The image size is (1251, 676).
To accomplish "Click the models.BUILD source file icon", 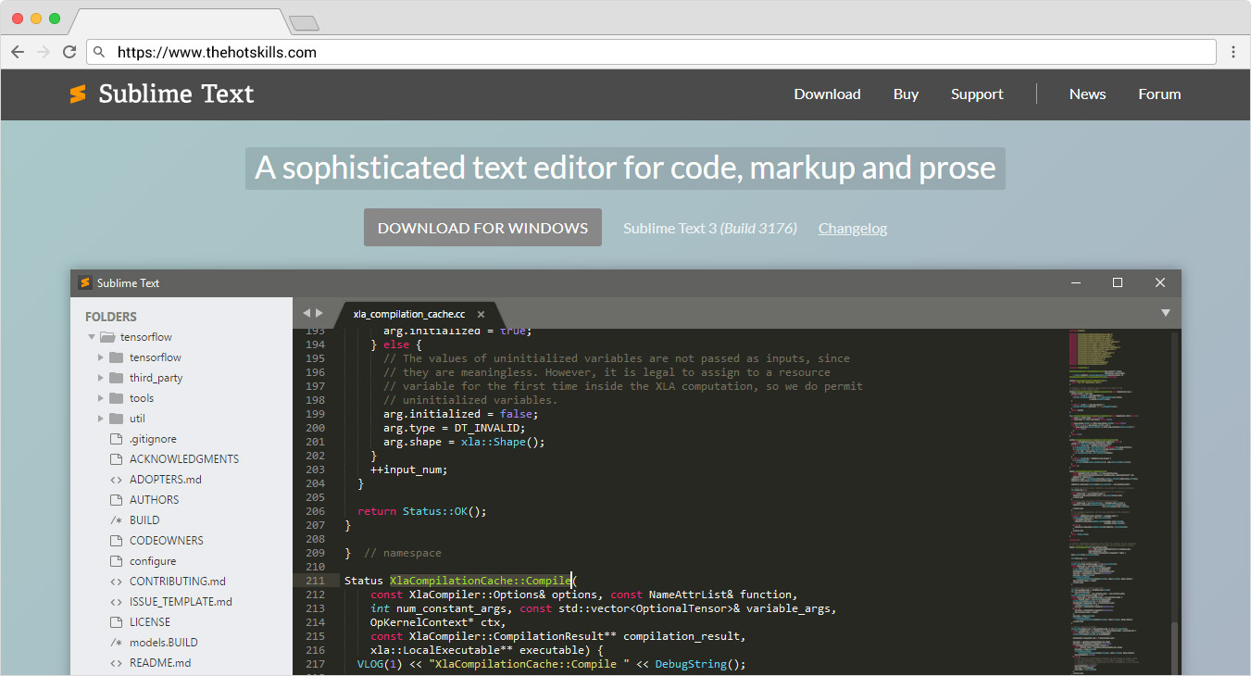I will tap(116, 643).
